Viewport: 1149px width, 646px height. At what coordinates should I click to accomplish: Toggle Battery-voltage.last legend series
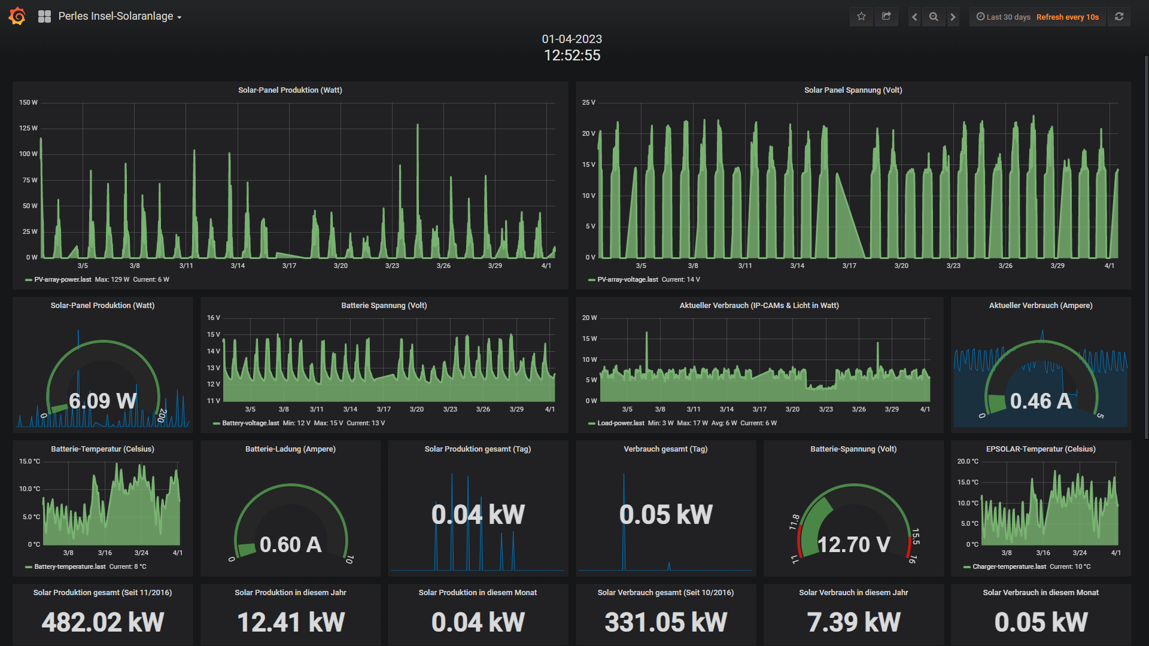(250, 423)
